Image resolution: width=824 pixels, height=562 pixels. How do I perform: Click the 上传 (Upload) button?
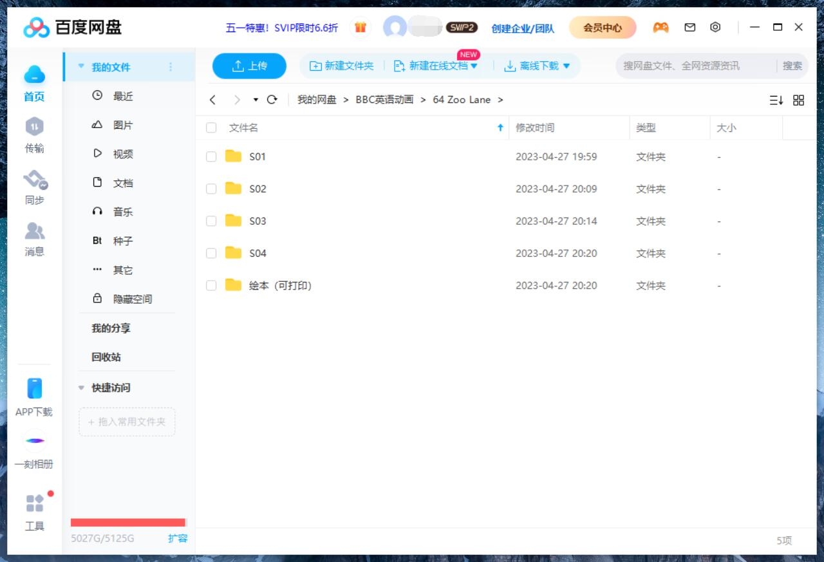coord(249,65)
